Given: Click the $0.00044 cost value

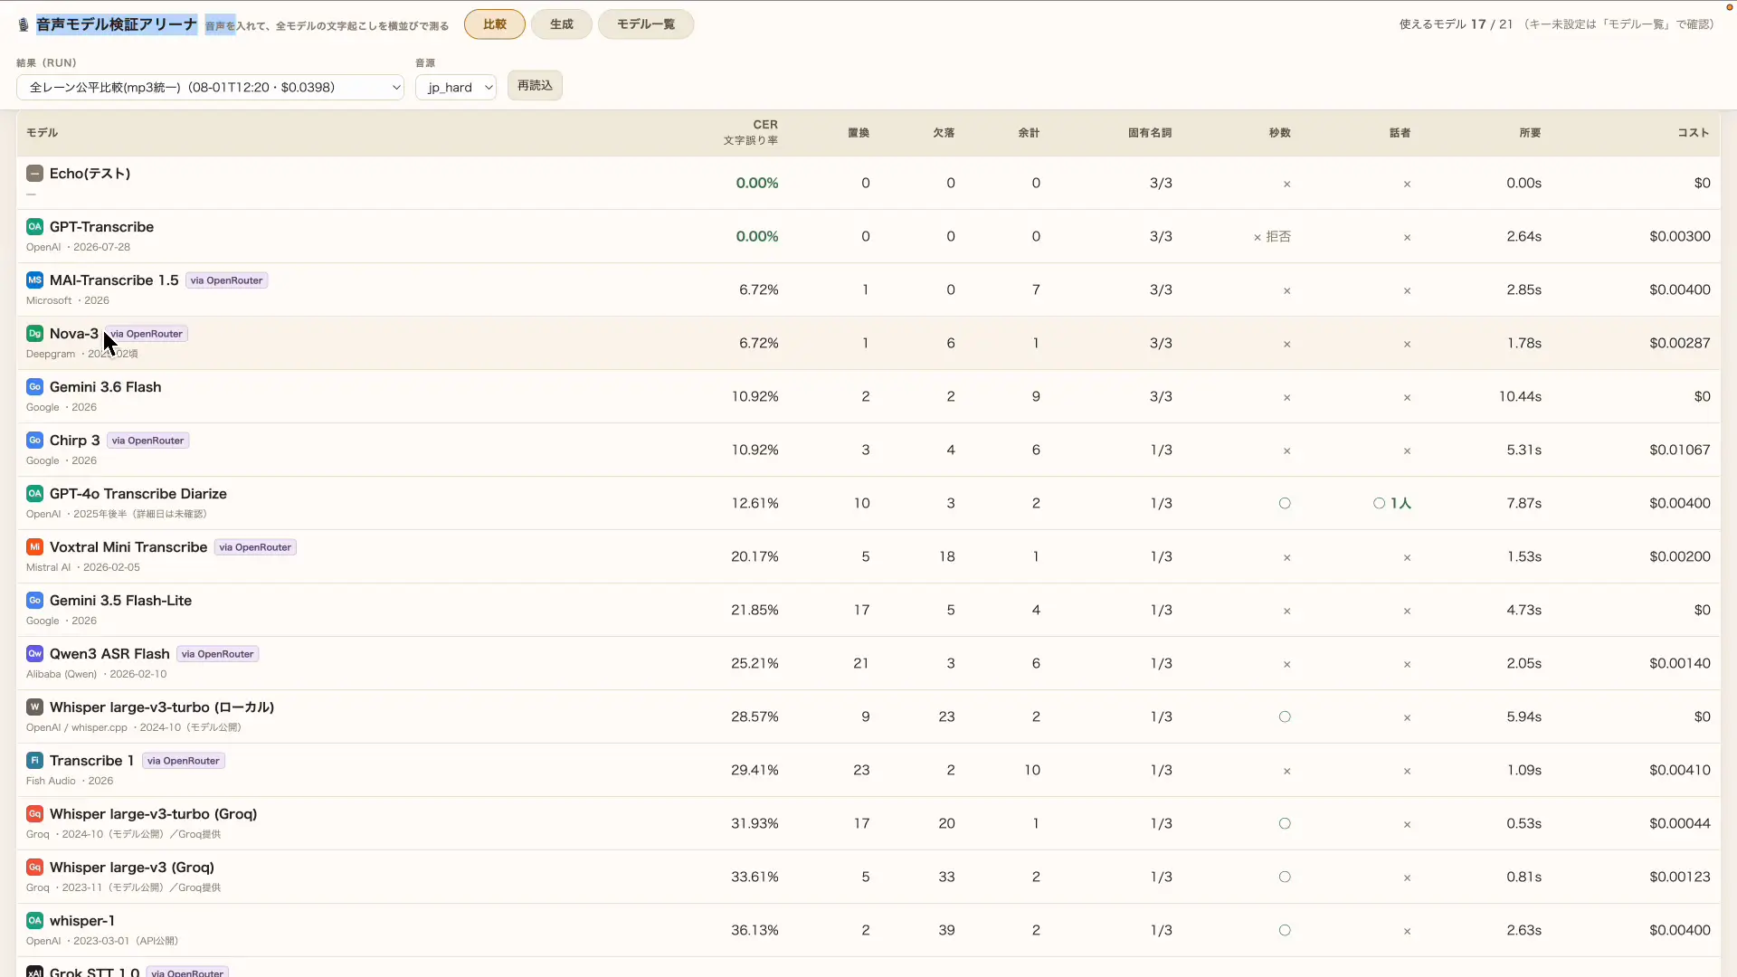Looking at the screenshot, I should click(1680, 823).
